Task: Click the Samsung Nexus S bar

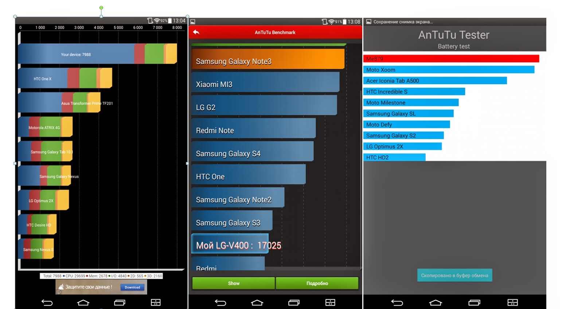Action: pyautogui.click(x=36, y=249)
